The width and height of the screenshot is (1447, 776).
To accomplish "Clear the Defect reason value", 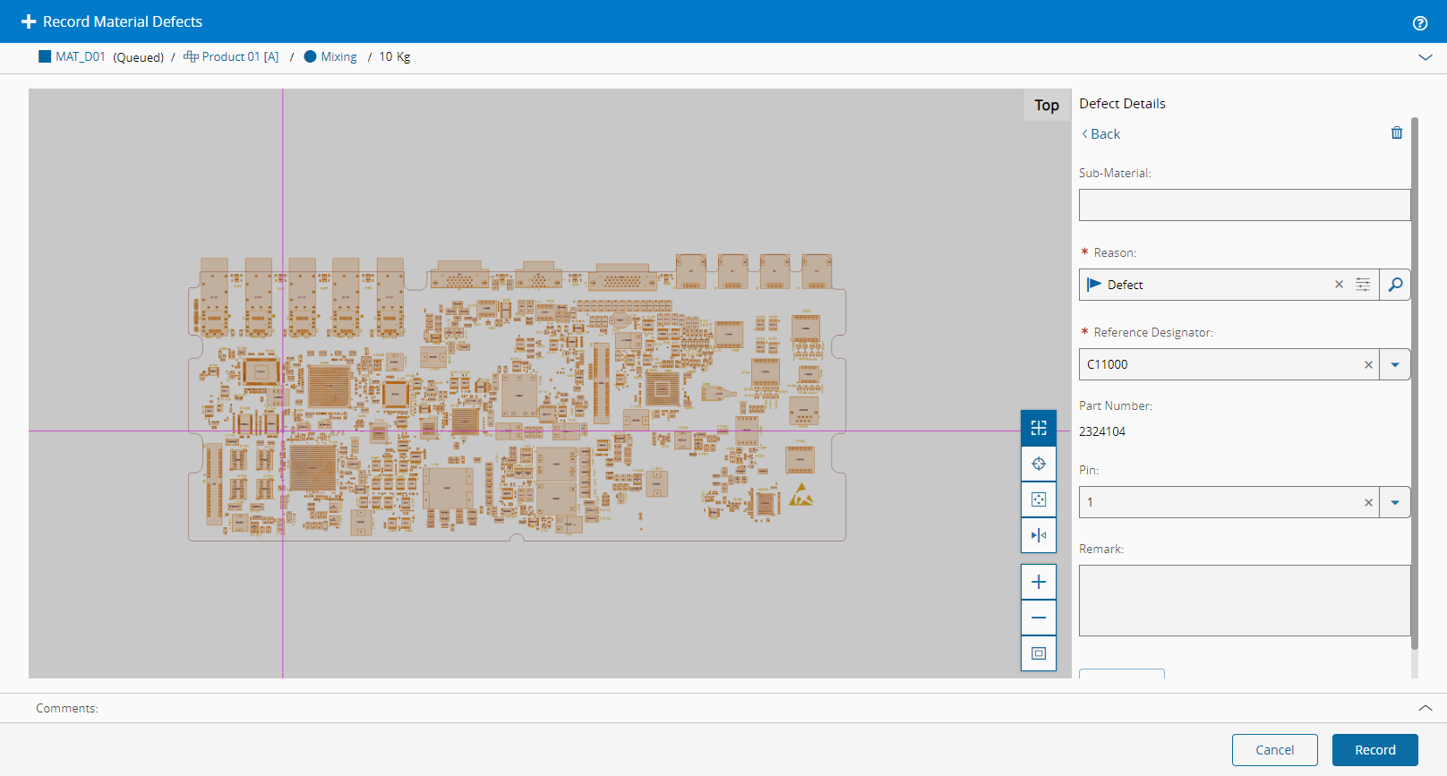I will (1339, 285).
